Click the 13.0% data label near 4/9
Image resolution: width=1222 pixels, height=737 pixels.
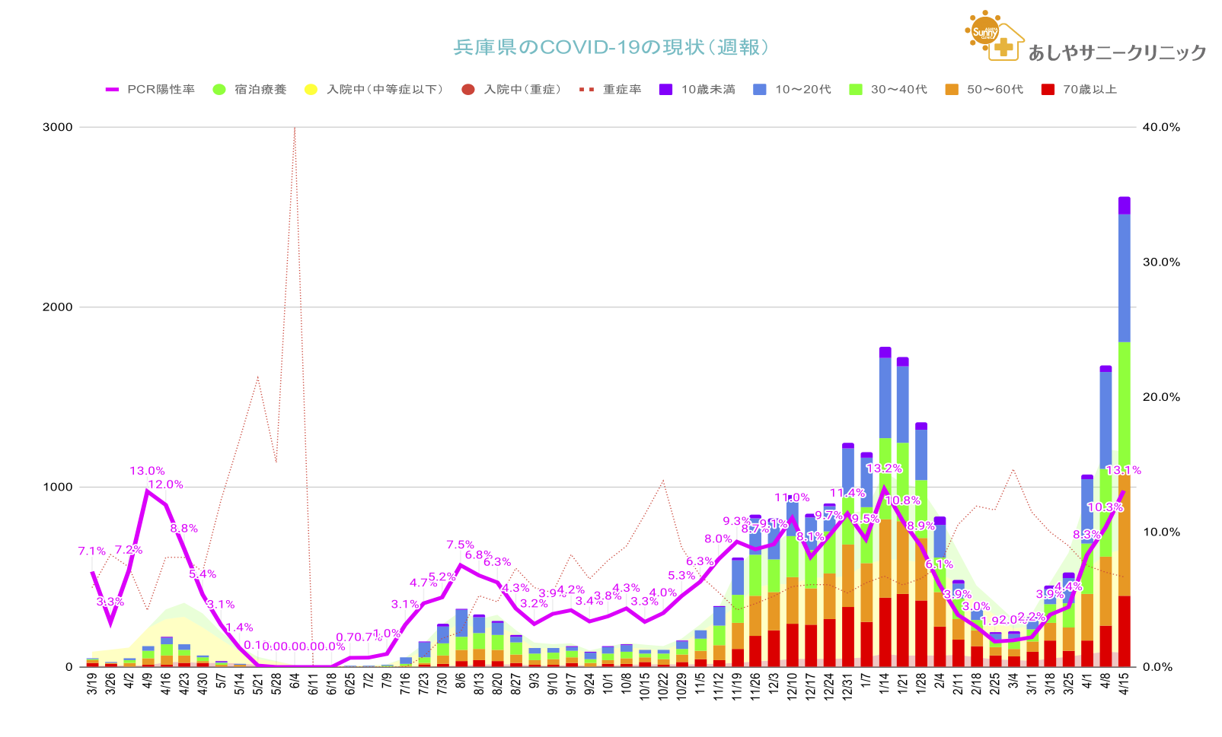tap(147, 471)
